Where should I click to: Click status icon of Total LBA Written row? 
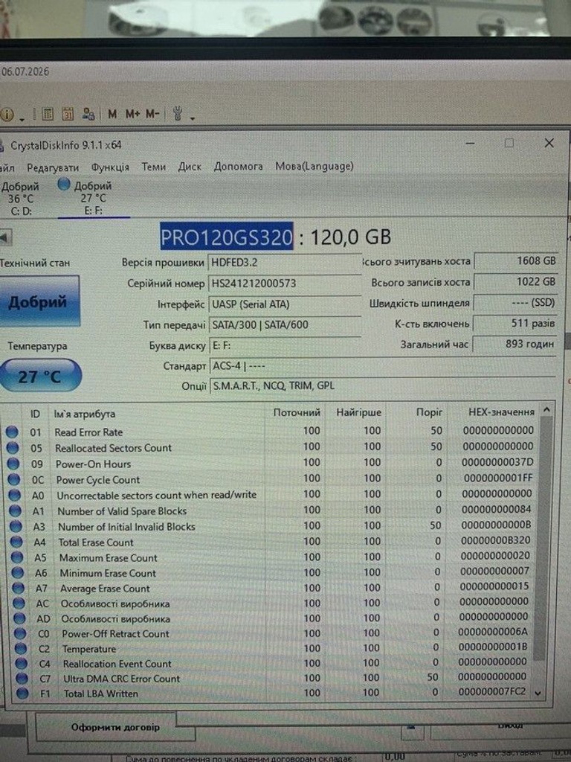tap(22, 694)
